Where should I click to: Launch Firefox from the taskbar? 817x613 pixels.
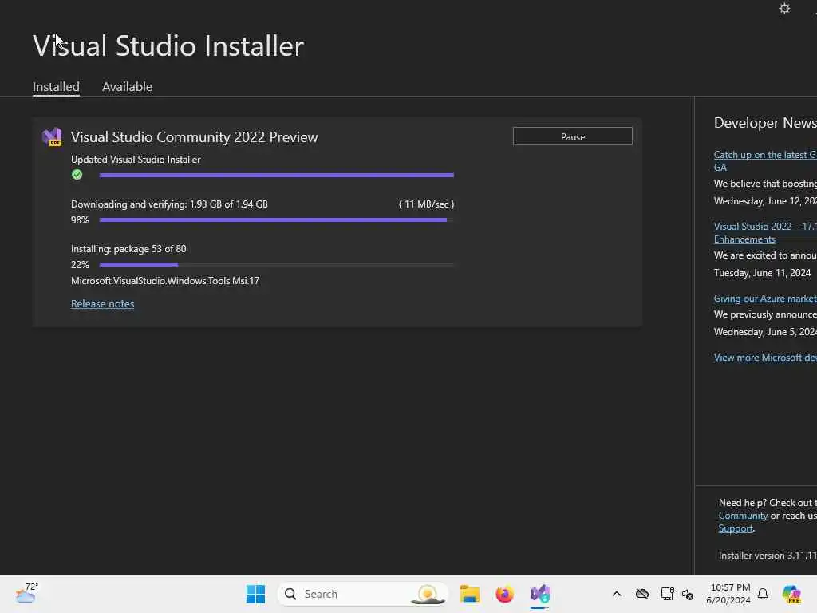[x=504, y=594]
